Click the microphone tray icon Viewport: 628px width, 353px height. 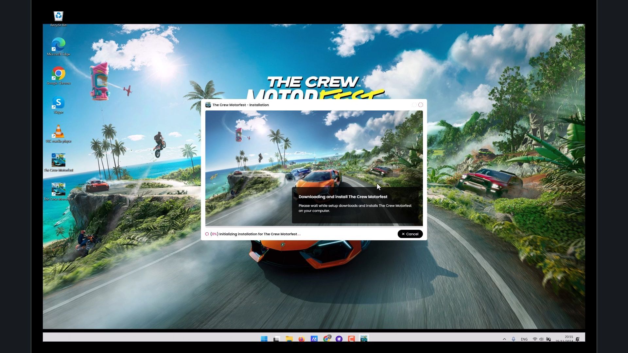(514, 339)
